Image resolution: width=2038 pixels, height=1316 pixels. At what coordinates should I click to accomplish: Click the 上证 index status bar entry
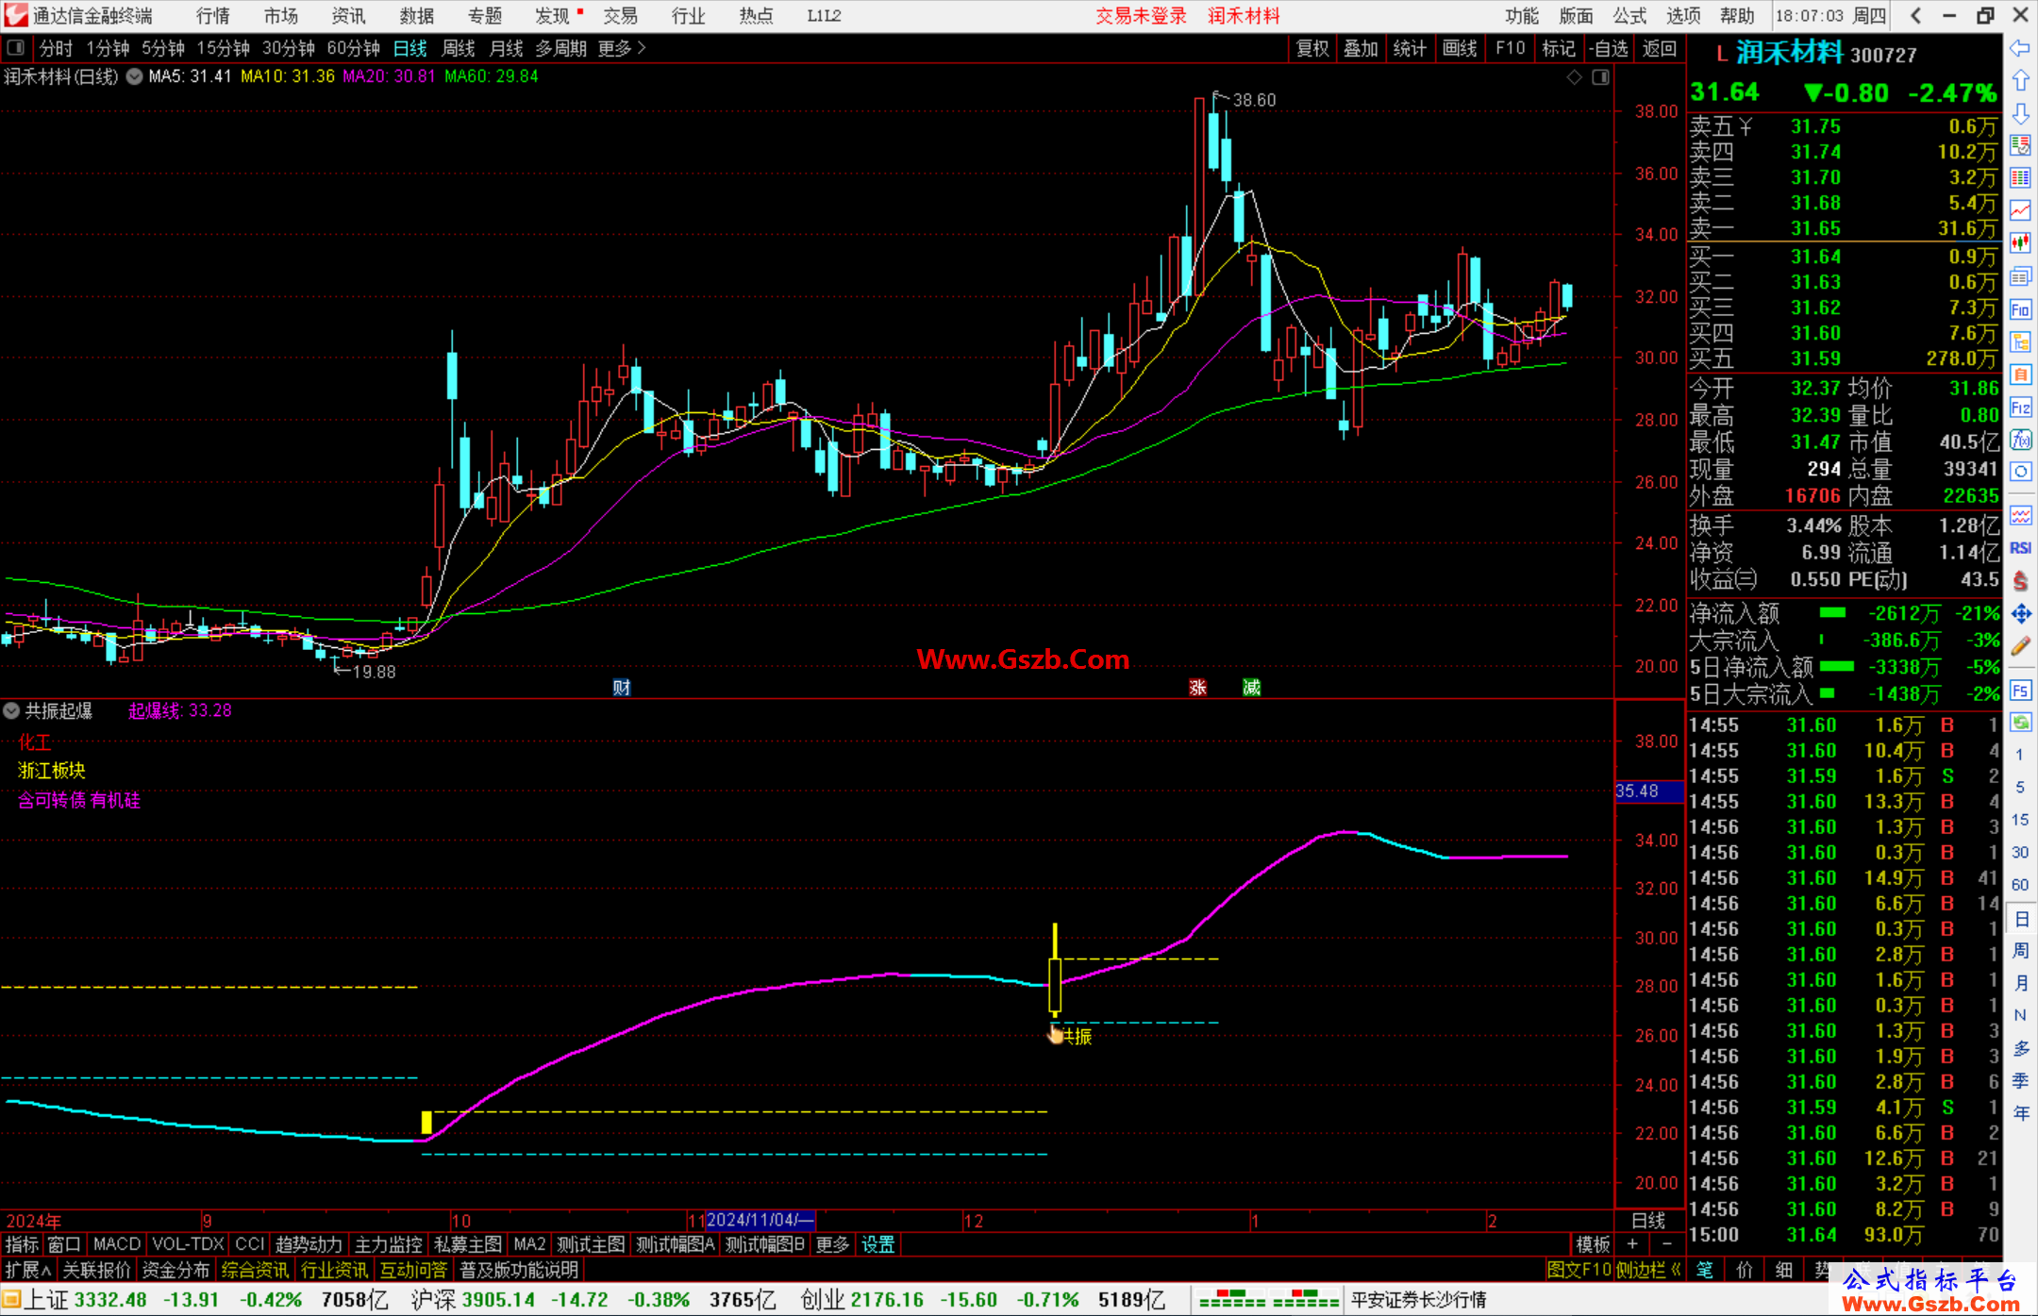tap(204, 1300)
